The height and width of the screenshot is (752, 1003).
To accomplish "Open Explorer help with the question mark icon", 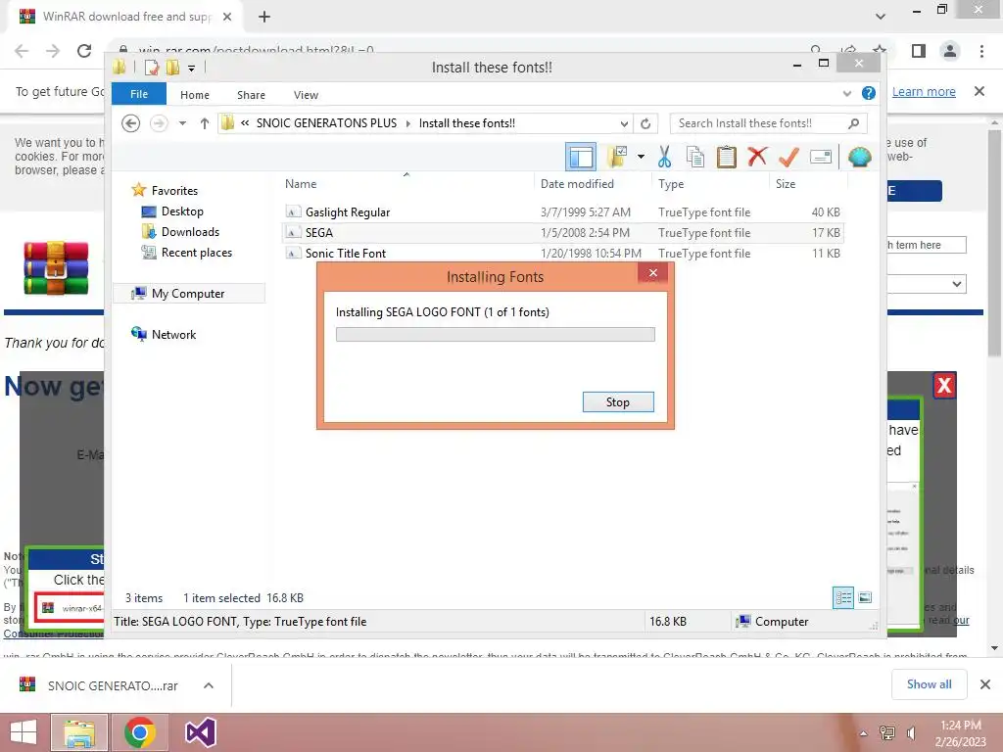I will (x=868, y=93).
